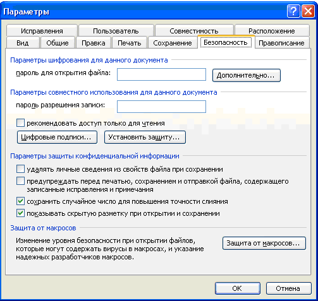Click the blue Защита от макросов heading
318x301 pixels.
click(43, 228)
